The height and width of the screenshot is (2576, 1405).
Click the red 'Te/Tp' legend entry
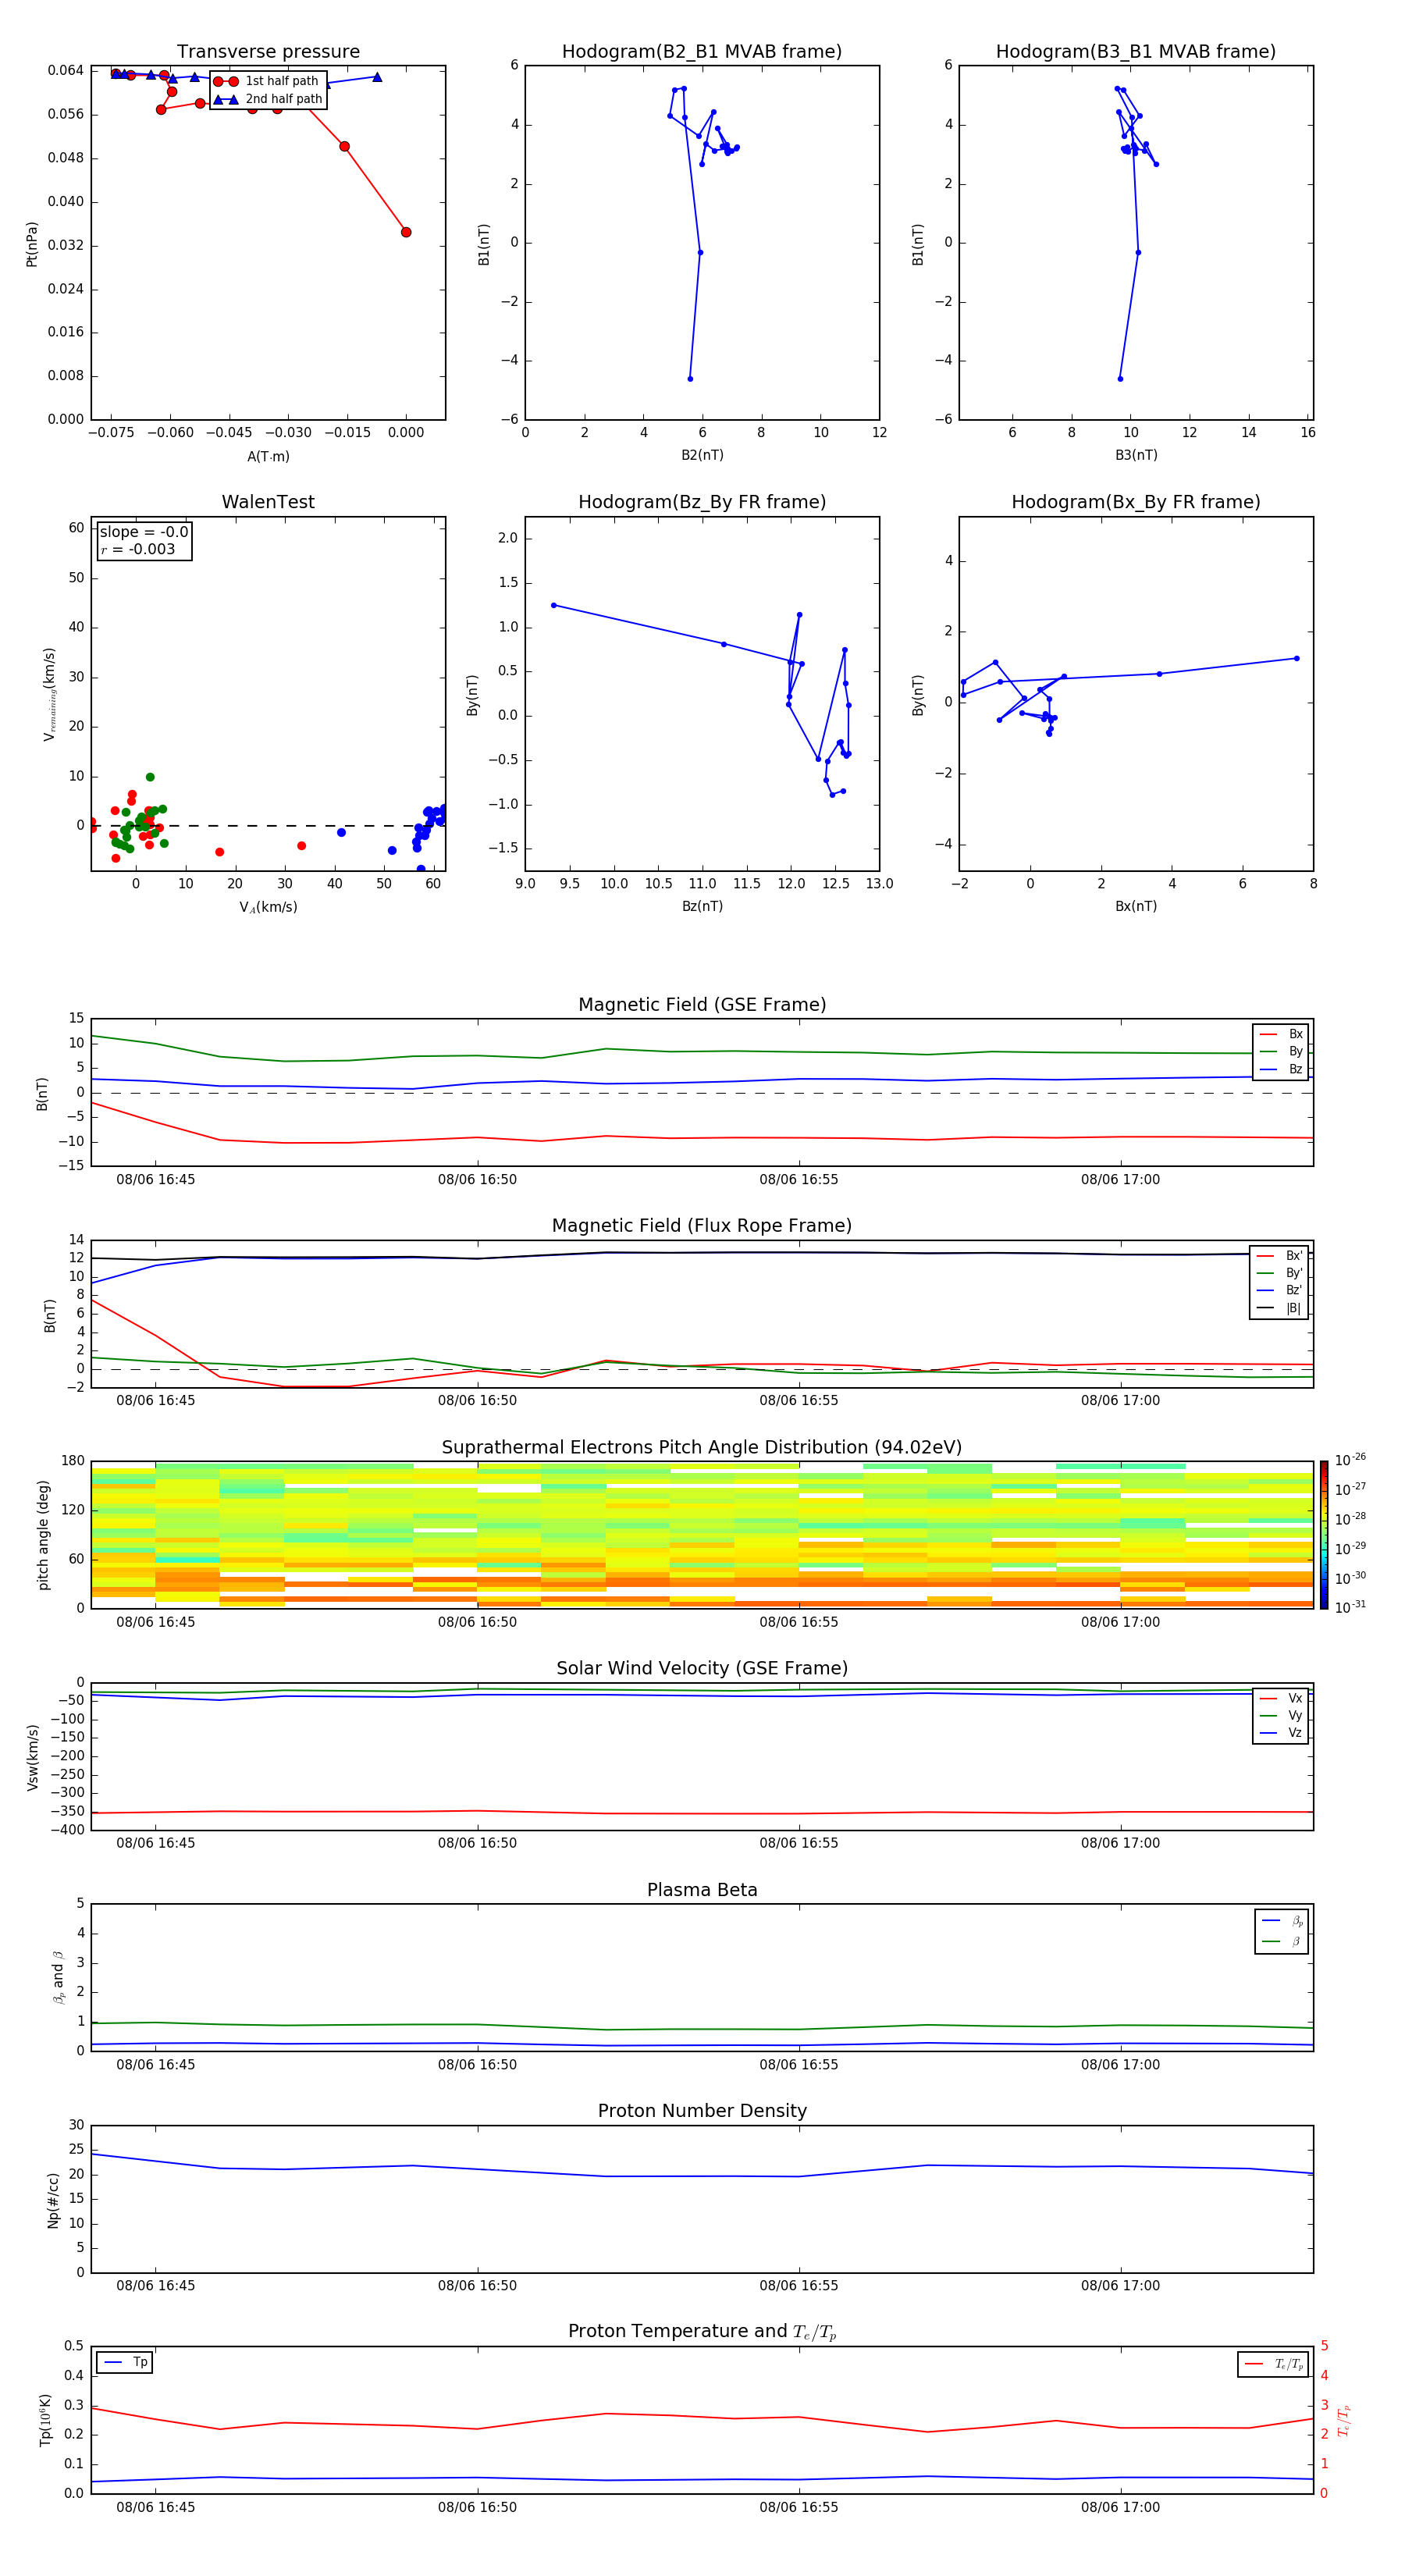[x=1274, y=2364]
